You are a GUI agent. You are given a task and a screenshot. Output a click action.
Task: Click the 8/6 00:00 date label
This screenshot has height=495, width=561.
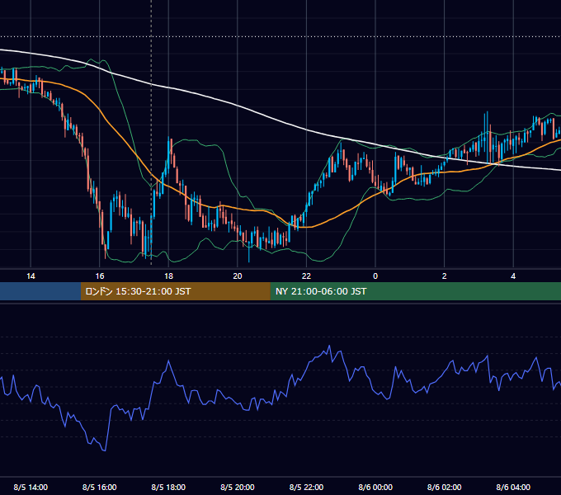click(x=375, y=488)
